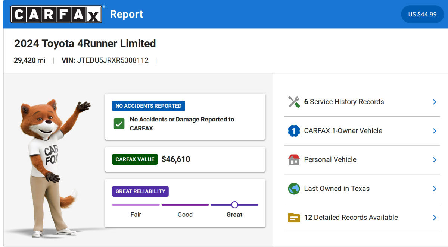Expand the Personal Vehicle chevron
This screenshot has width=448, height=247.
[x=435, y=160]
